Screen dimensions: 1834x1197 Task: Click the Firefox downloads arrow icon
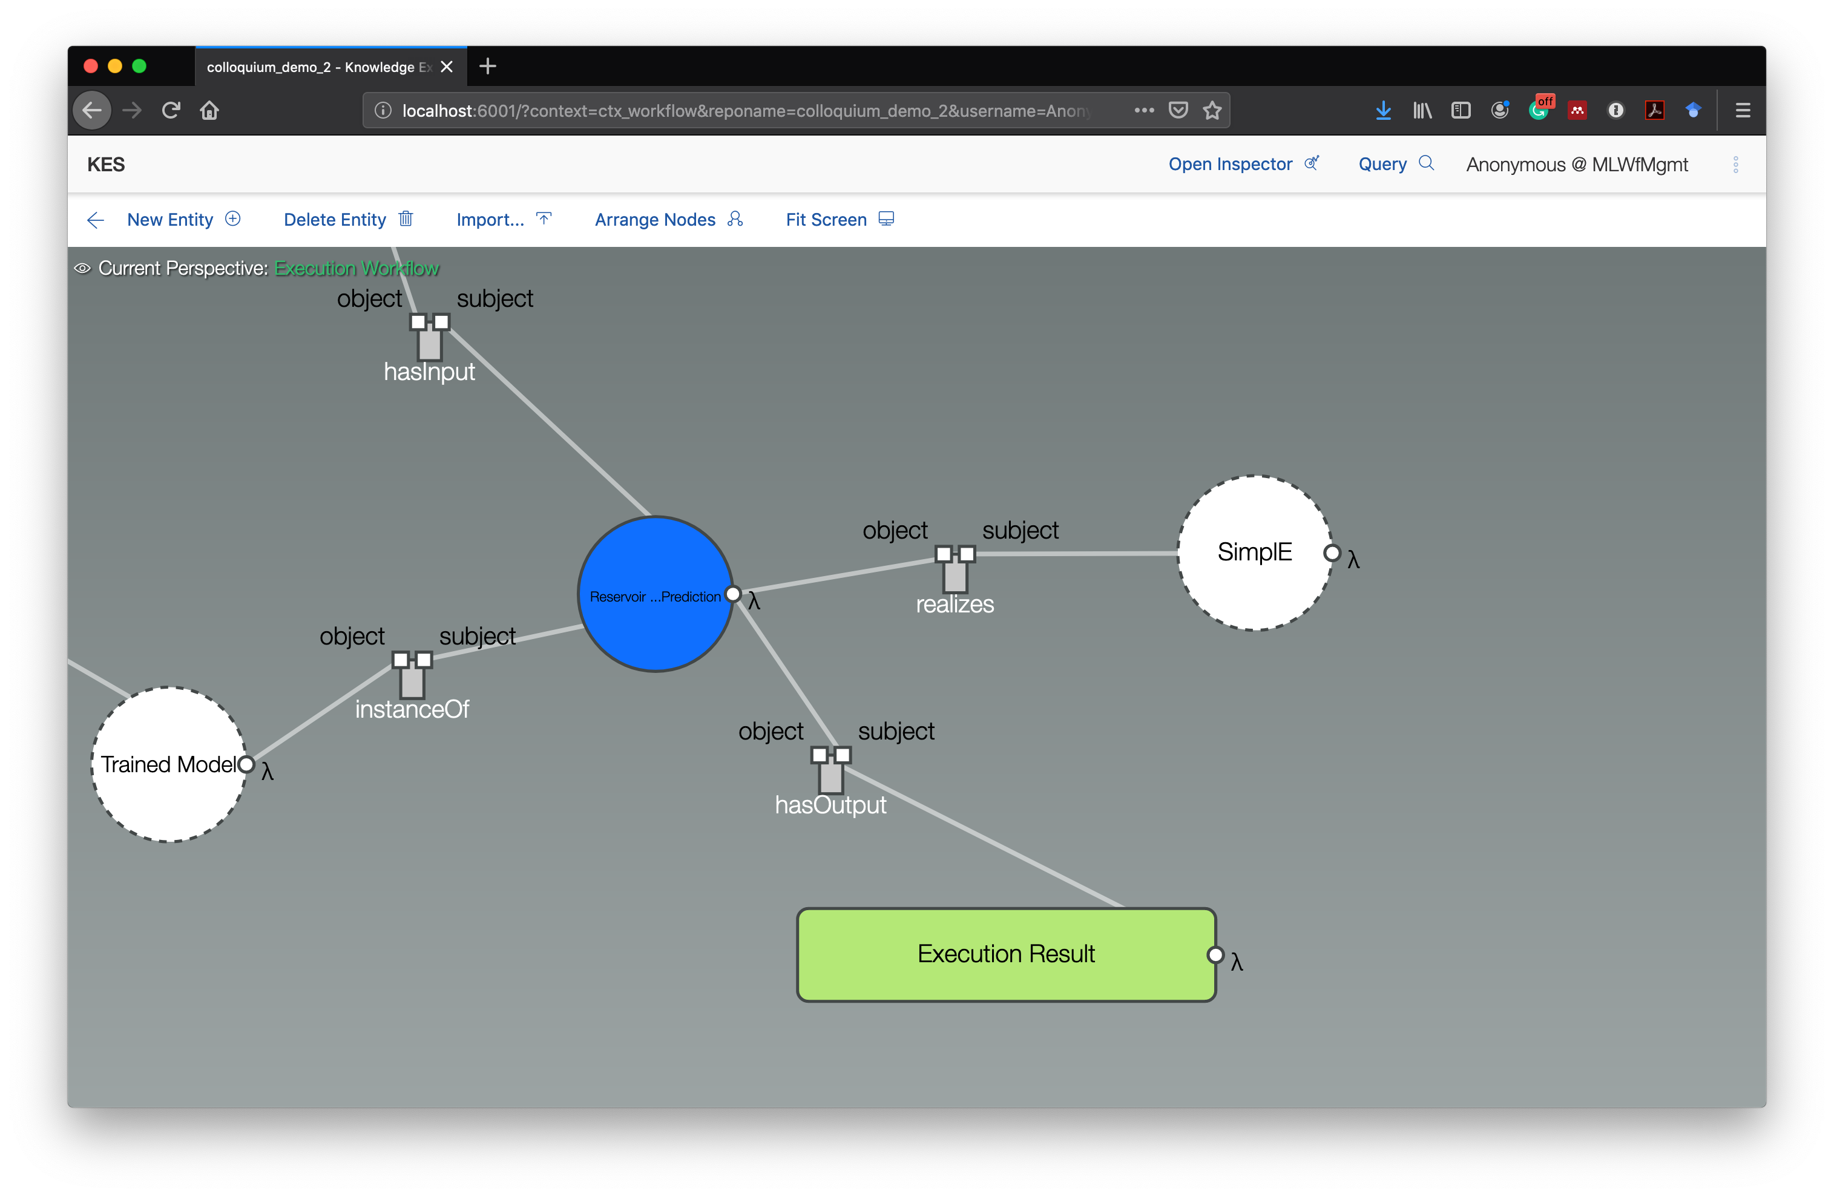[x=1383, y=110]
